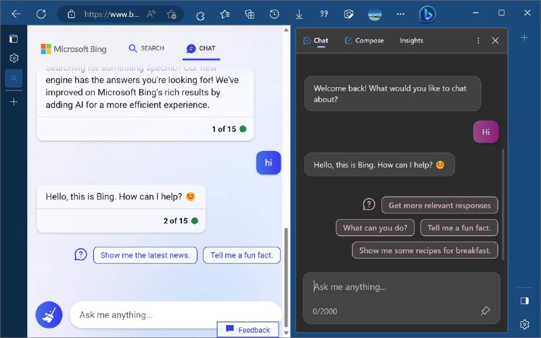This screenshot has height=338, width=541.
Task: Open the profile avatar menu
Action: tap(375, 14)
